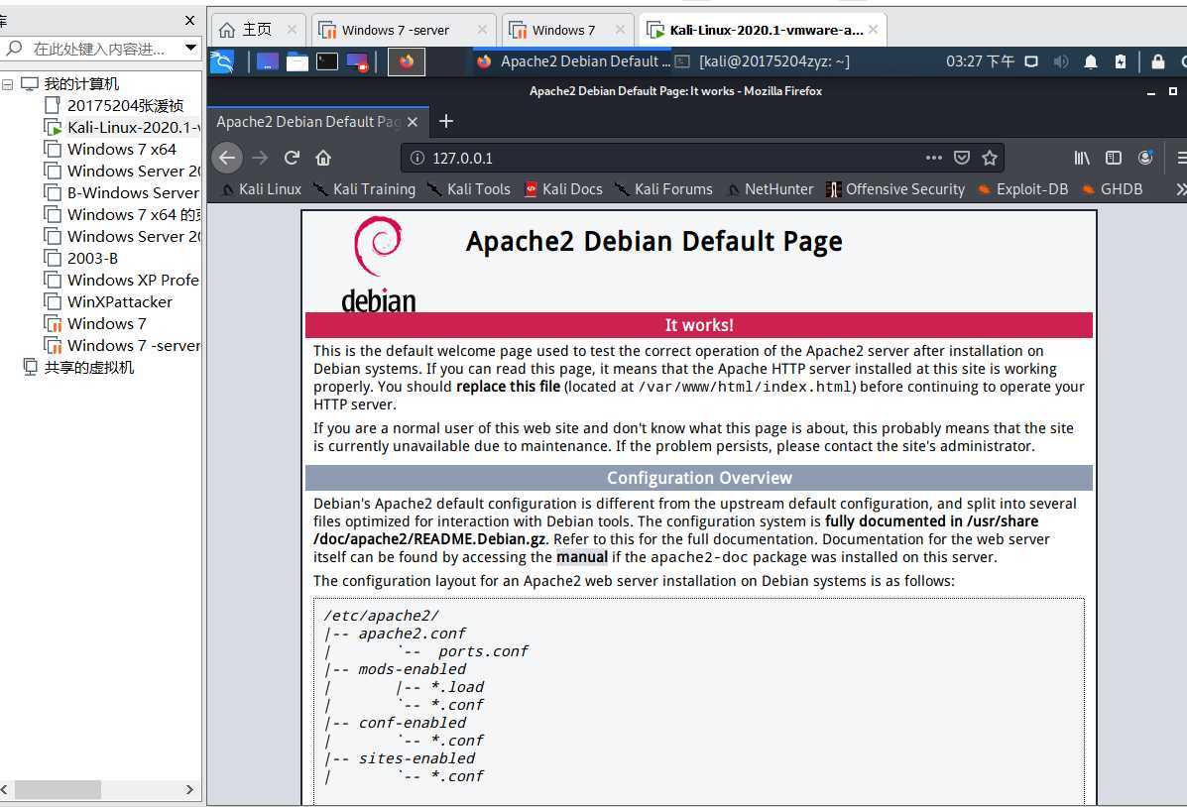Open Offensive Security bookmark

(895, 189)
